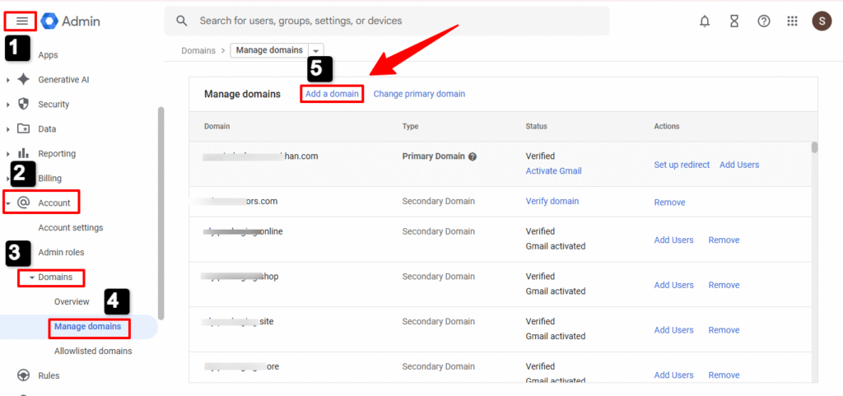The width and height of the screenshot is (843, 396).
Task: Open the account avatar profile
Action: (x=822, y=21)
